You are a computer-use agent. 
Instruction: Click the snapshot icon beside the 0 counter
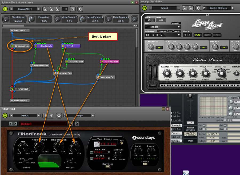pos(73,9)
